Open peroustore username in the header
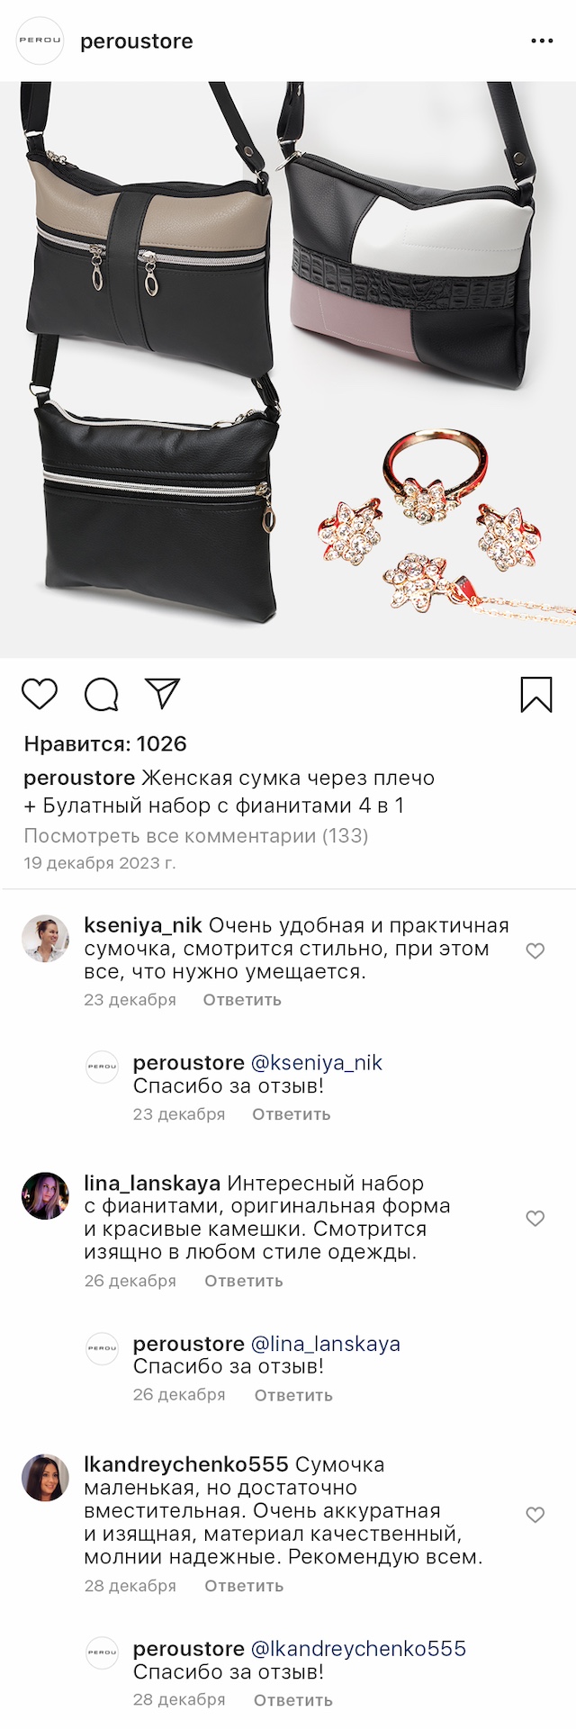 pos(137,41)
